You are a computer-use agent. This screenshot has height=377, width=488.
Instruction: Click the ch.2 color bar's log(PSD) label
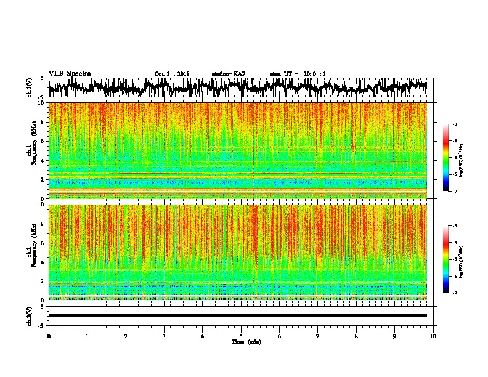coord(462,262)
